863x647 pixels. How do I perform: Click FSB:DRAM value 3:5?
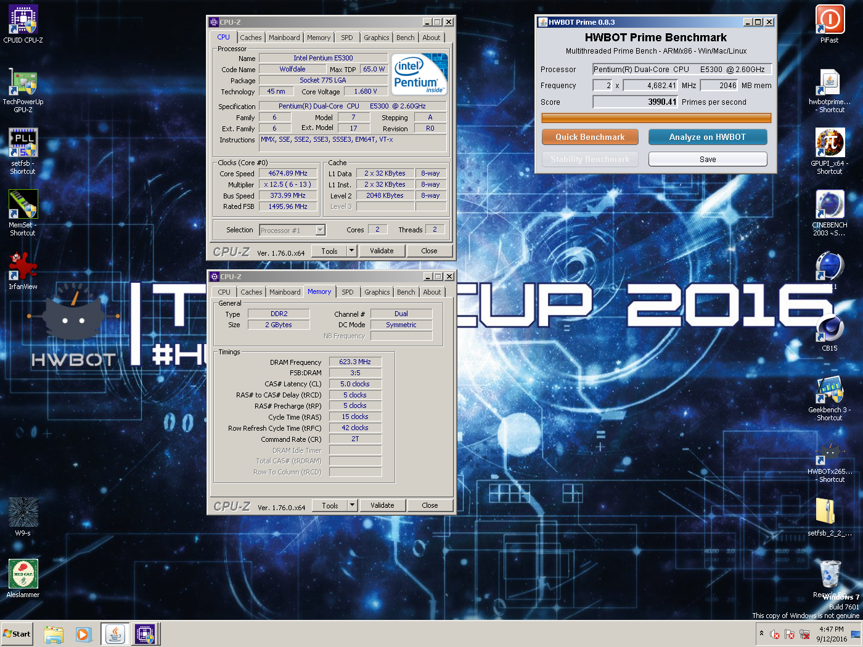355,373
